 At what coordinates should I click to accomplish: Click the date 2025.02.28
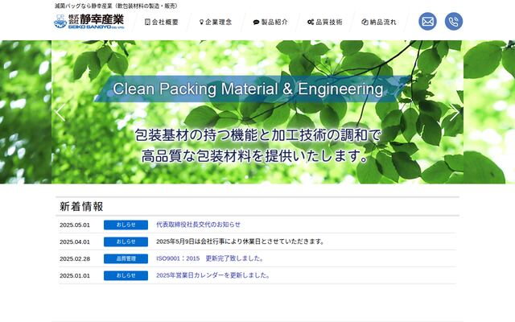point(75,259)
